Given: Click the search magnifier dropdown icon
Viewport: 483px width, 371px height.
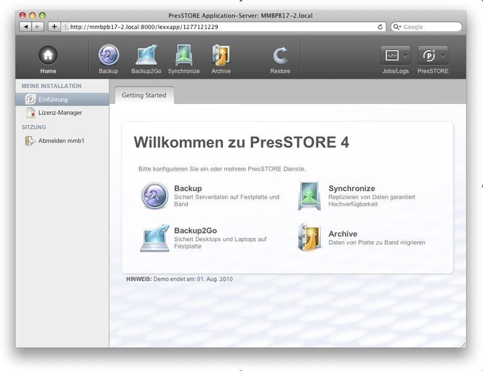Looking at the screenshot, I should pyautogui.click(x=397, y=27).
